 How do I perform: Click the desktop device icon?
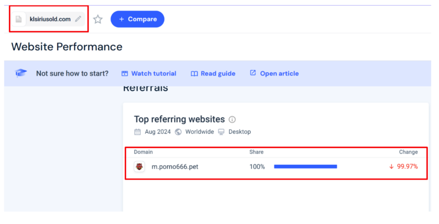(x=221, y=132)
